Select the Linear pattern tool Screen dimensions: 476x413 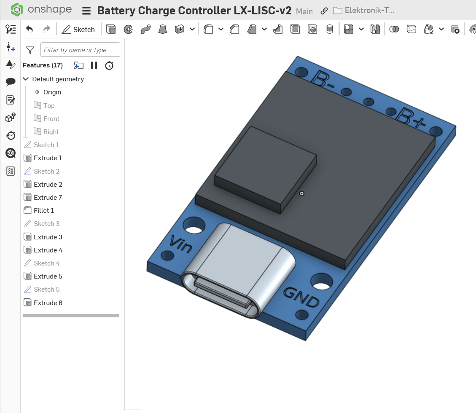coord(349,29)
